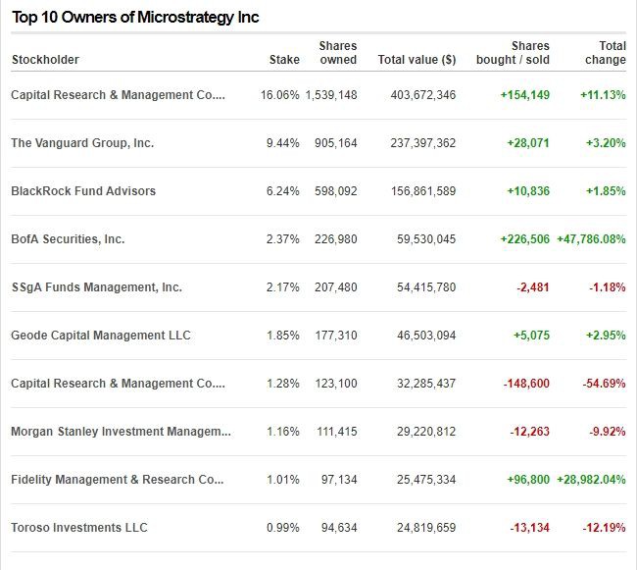Click the Morgan Stanley Investment Management row name
The width and height of the screenshot is (637, 570).
click(x=121, y=432)
